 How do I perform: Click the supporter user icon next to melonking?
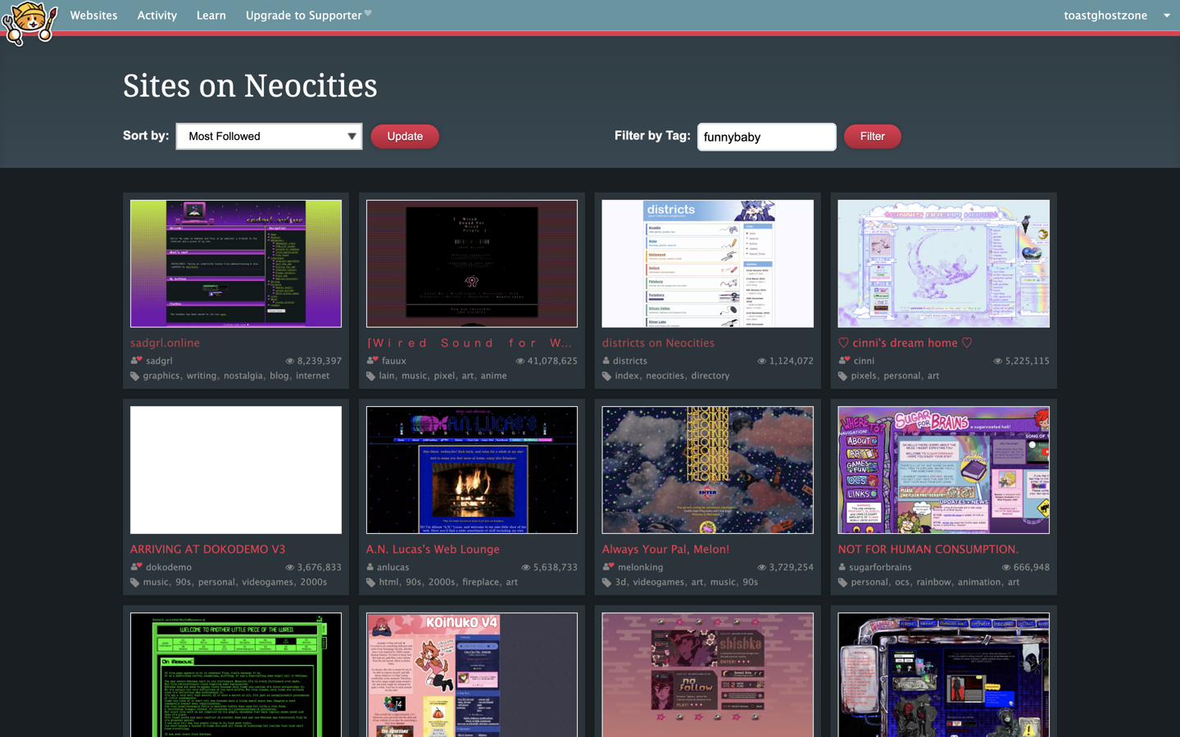click(608, 567)
